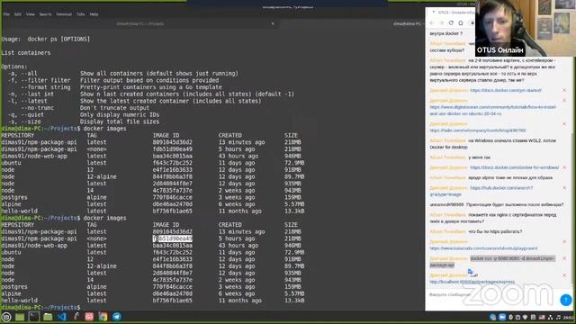Open the digitalocean docker install tutorial link
Viewport: 576px width, 324px height.
(x=493, y=110)
